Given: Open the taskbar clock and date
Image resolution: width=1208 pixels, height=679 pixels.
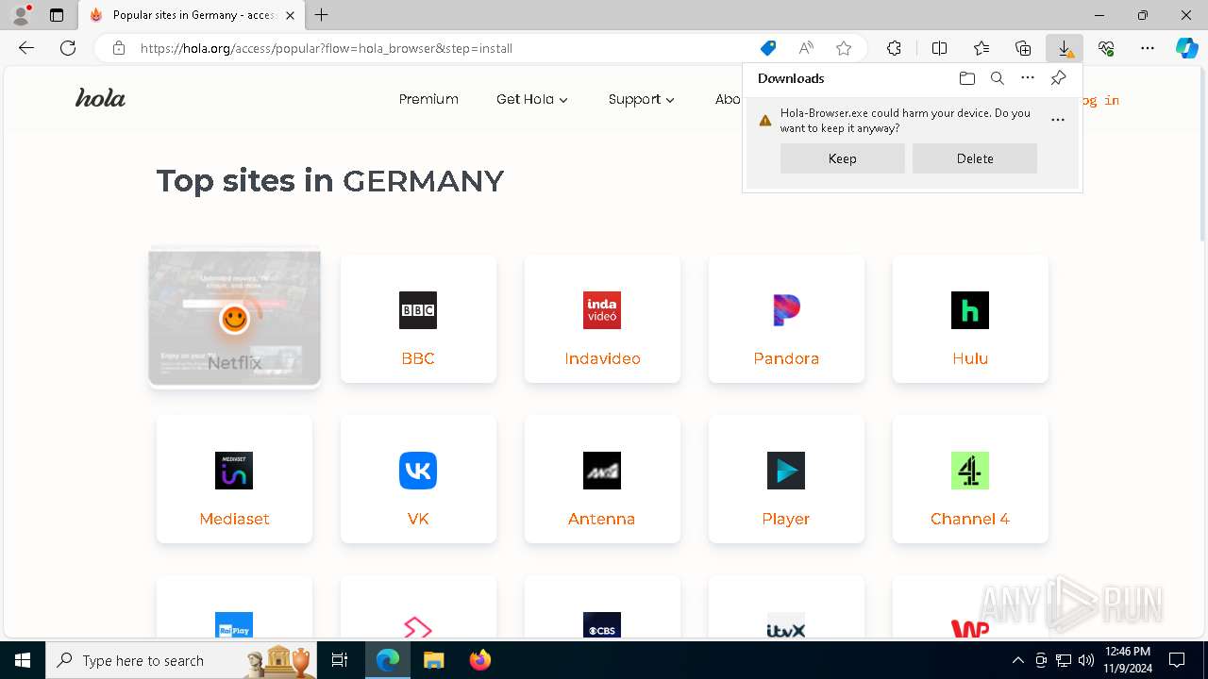Looking at the screenshot, I should coord(1128,660).
